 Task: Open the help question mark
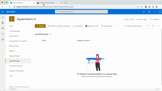tap(155, 12)
